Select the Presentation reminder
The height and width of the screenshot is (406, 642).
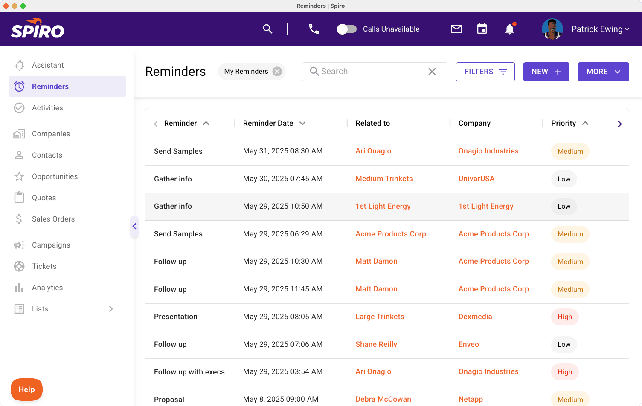click(176, 317)
